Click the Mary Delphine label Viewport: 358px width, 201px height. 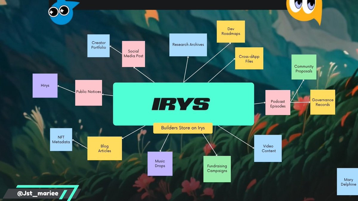click(x=348, y=182)
